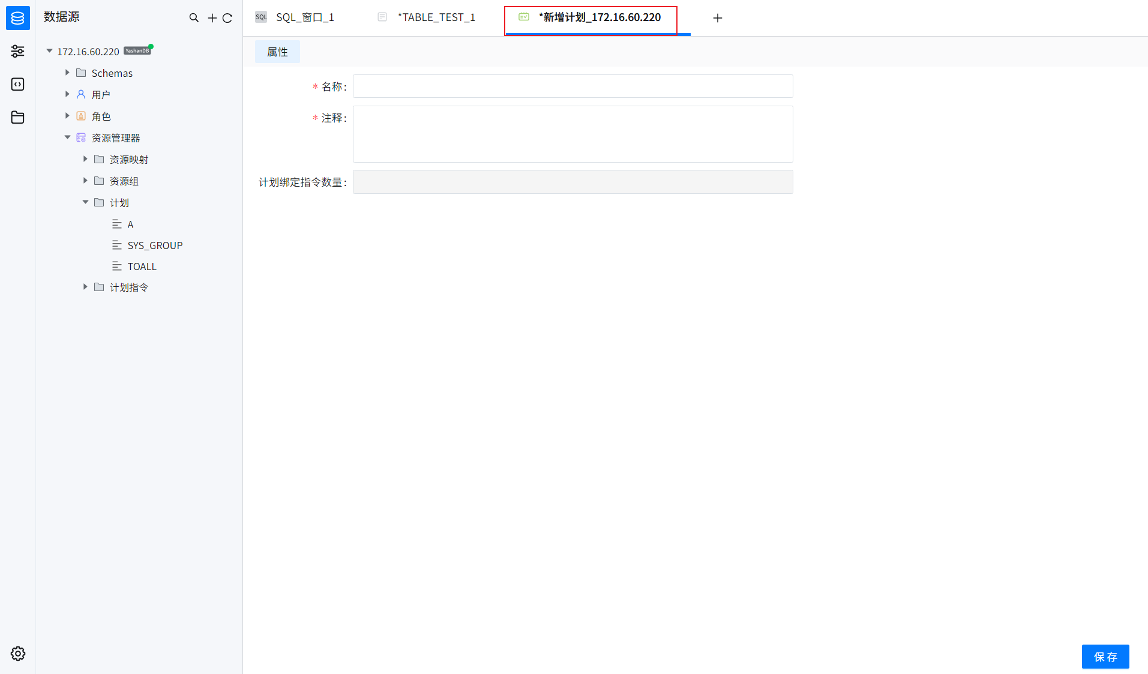The image size is (1148, 674).
Task: Collapse the 计划 folder
Action: [x=85, y=202]
